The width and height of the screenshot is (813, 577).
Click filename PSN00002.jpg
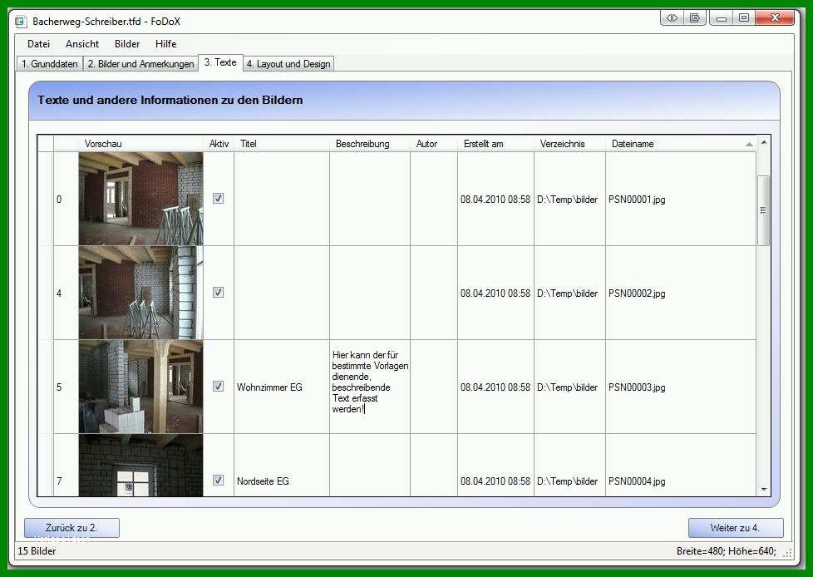point(637,293)
